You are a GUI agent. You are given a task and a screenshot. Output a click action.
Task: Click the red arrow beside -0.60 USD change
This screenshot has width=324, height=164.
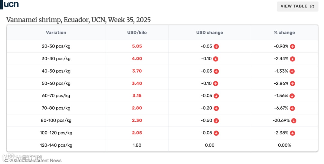point(216,121)
